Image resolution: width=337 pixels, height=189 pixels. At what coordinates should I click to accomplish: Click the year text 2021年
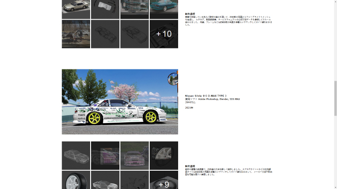click(189, 107)
